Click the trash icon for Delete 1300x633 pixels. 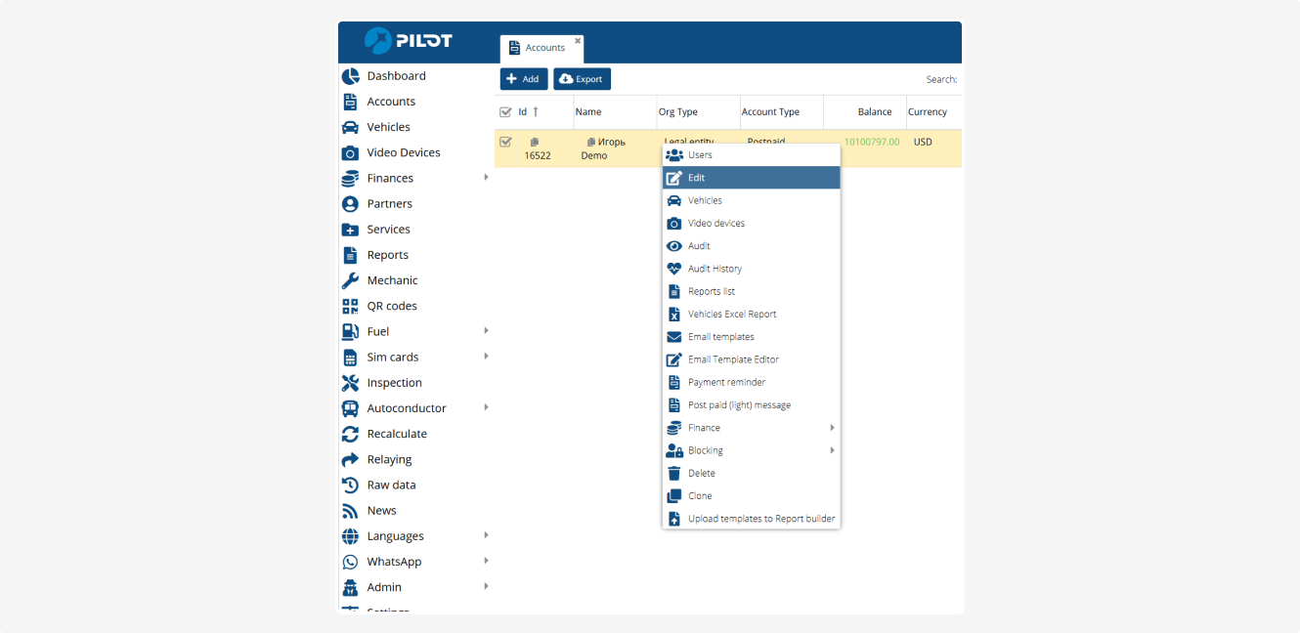click(x=673, y=474)
